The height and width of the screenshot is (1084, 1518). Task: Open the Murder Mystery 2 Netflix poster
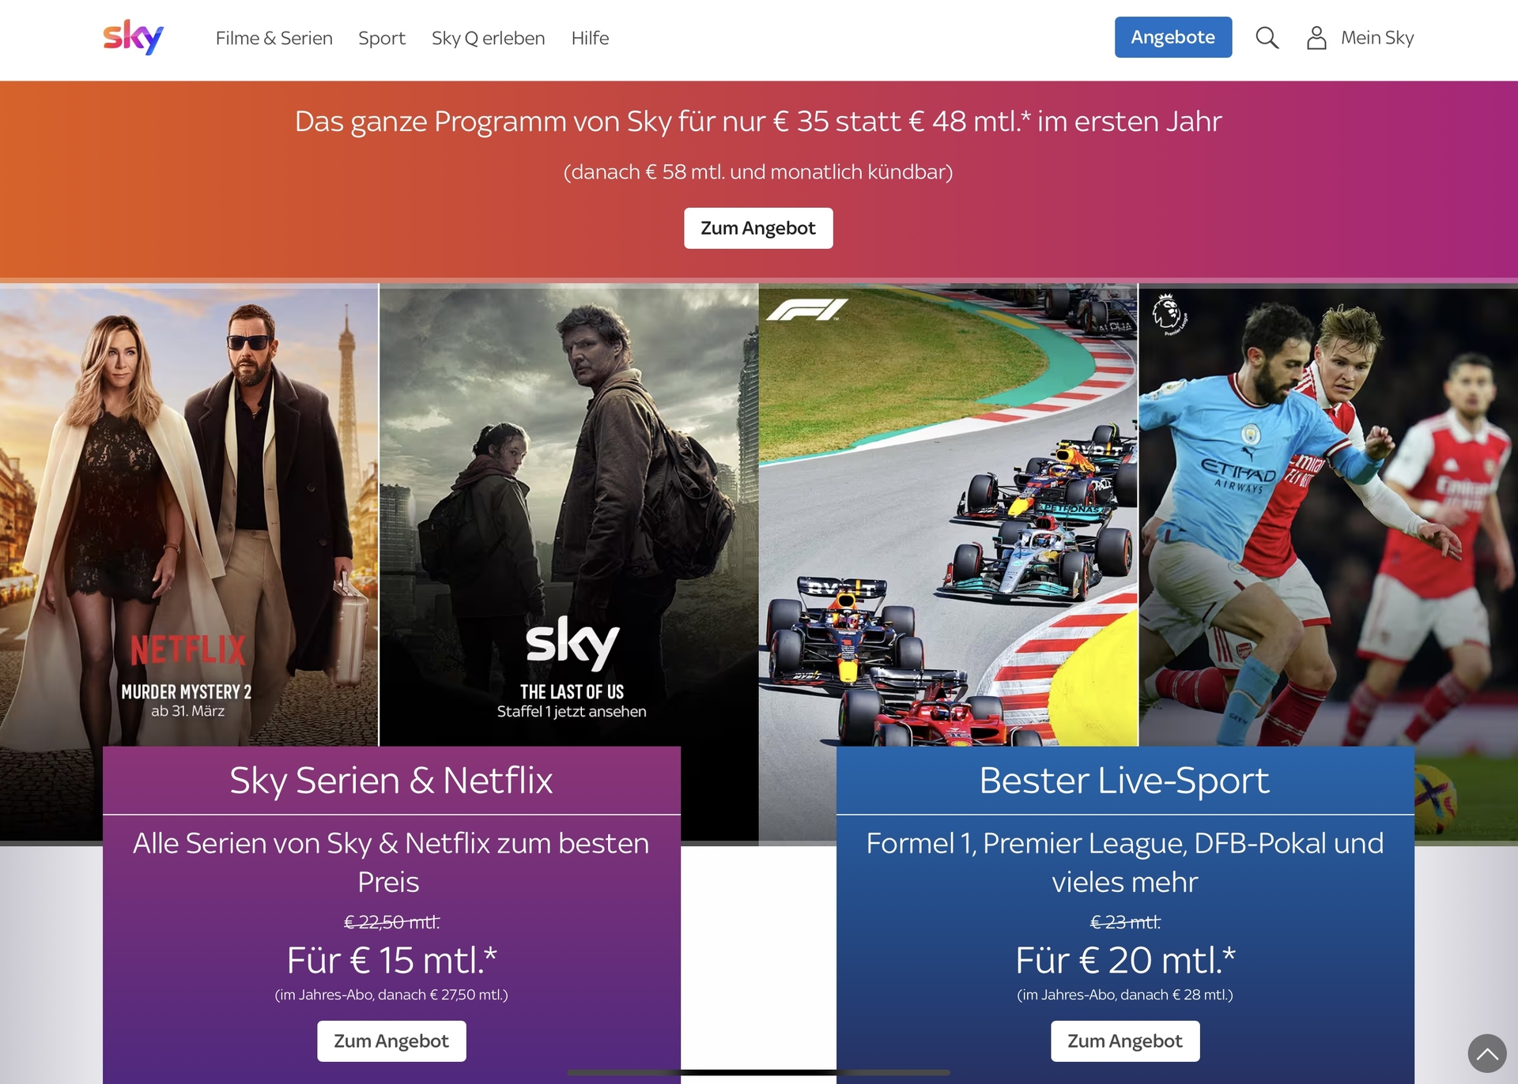[x=189, y=514]
